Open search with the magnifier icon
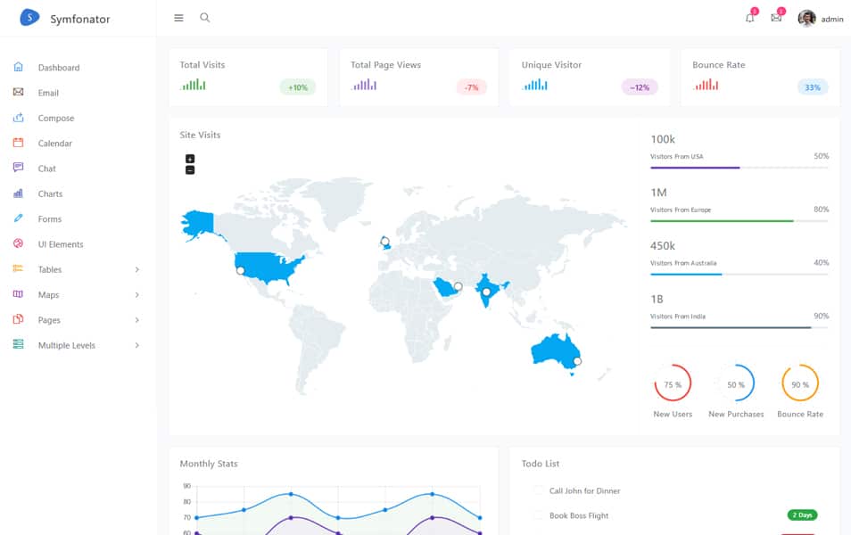 tap(205, 18)
